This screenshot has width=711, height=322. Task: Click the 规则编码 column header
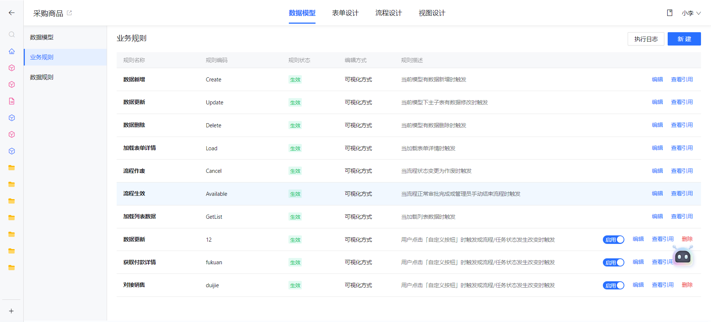coord(217,60)
